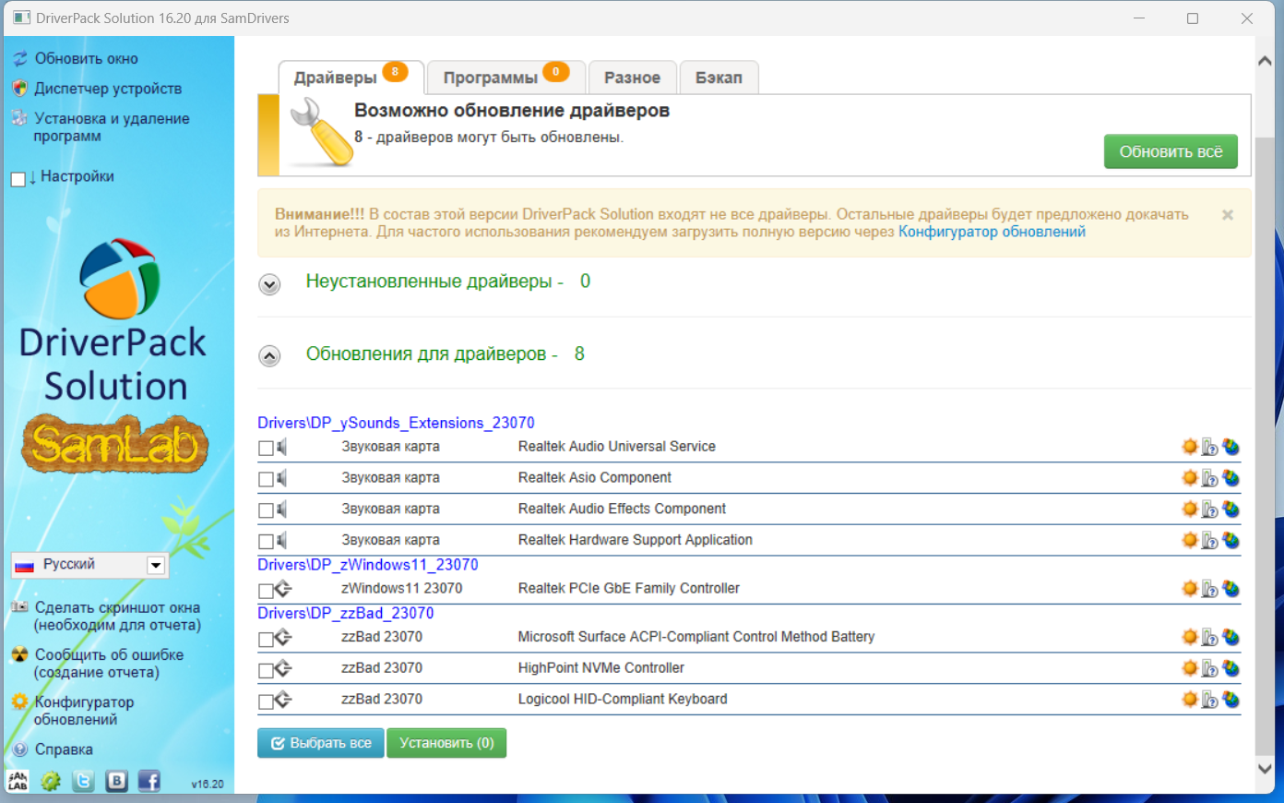This screenshot has width=1284, height=803.
Task: Click the device info icon for Realtek Asio Component
Action: click(x=1210, y=479)
